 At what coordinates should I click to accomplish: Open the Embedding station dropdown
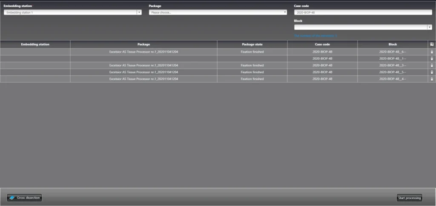pos(139,12)
